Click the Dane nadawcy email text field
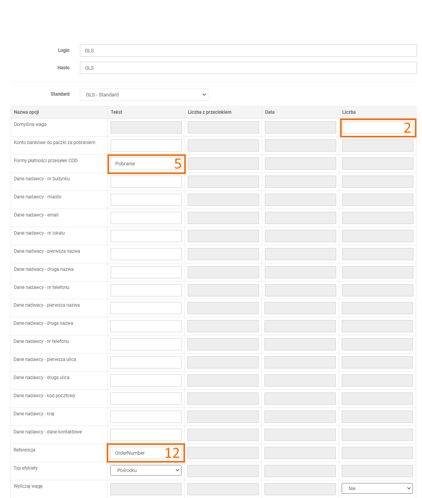This screenshot has height=498, width=422. (146, 218)
